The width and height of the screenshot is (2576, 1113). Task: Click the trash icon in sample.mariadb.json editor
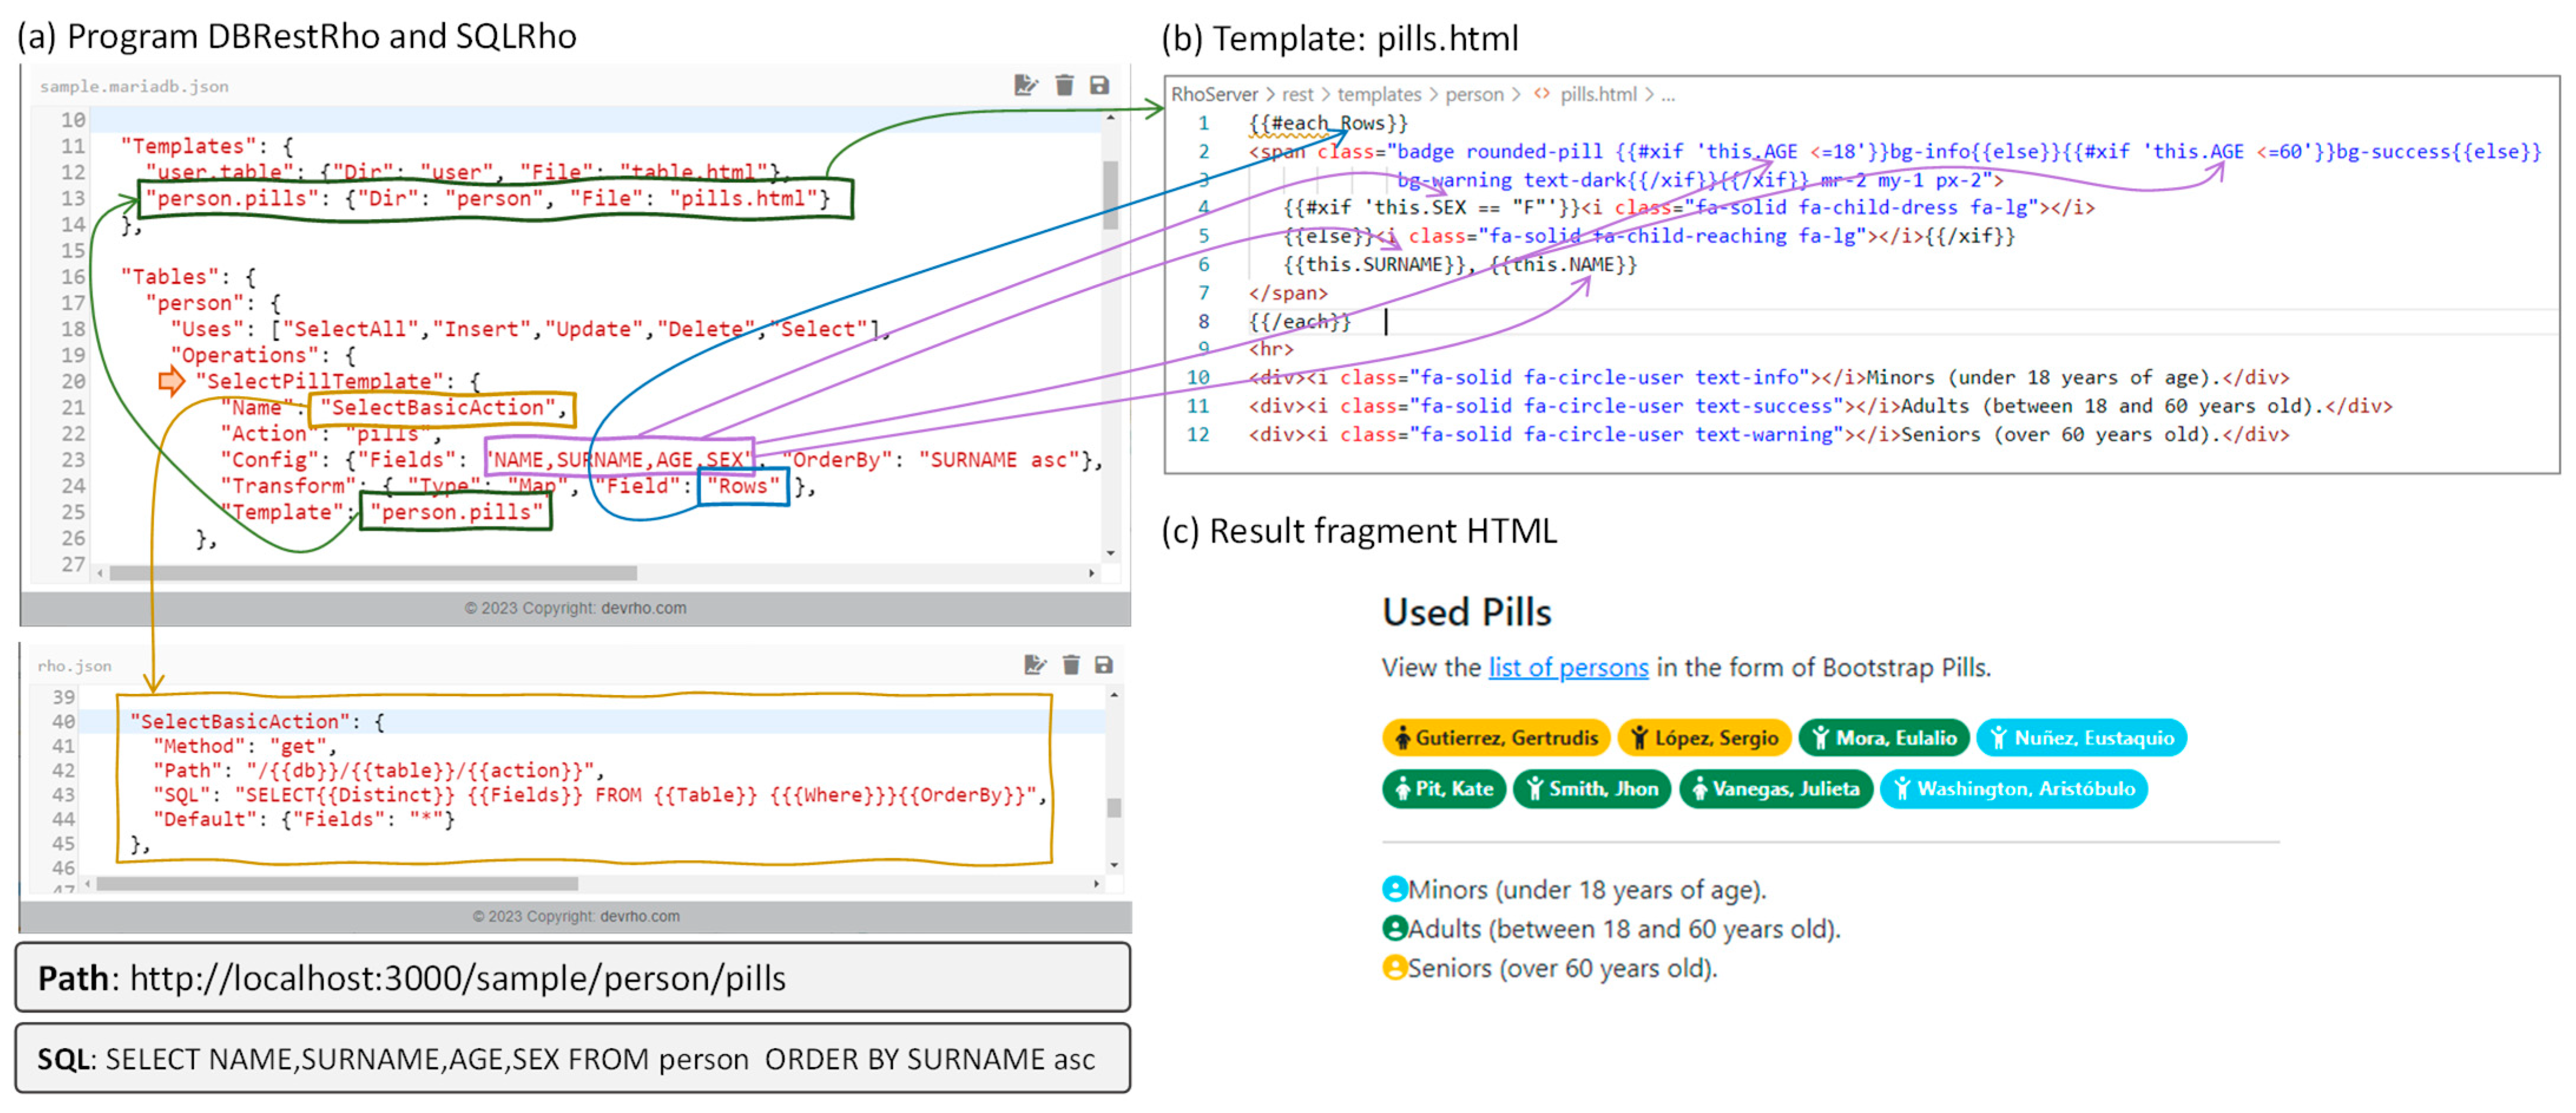(1064, 85)
